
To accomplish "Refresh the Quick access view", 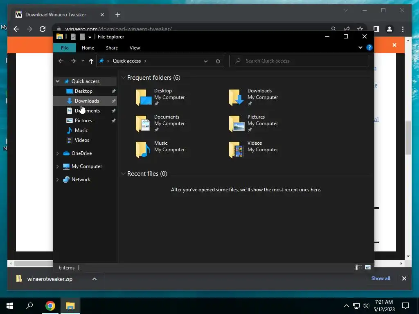I will coord(218,61).
